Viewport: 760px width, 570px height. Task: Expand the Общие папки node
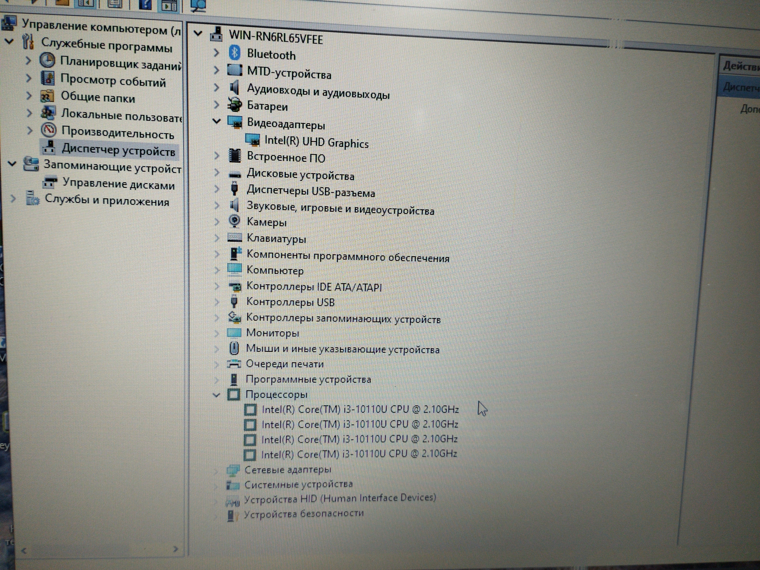[28, 95]
